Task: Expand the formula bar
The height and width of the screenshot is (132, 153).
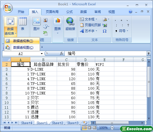Action: (x=148, y=53)
